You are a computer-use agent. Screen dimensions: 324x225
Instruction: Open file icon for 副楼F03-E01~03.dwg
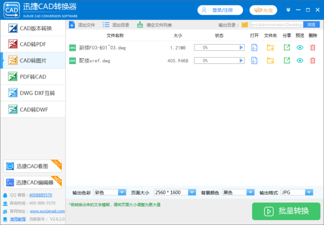[254, 47]
